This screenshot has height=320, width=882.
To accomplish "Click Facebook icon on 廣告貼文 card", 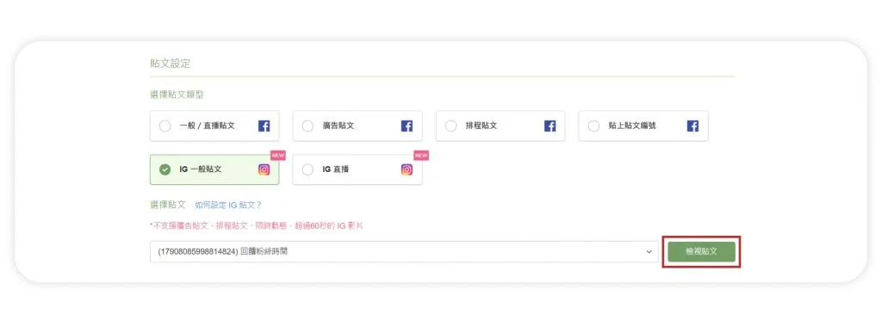I will pos(407,126).
